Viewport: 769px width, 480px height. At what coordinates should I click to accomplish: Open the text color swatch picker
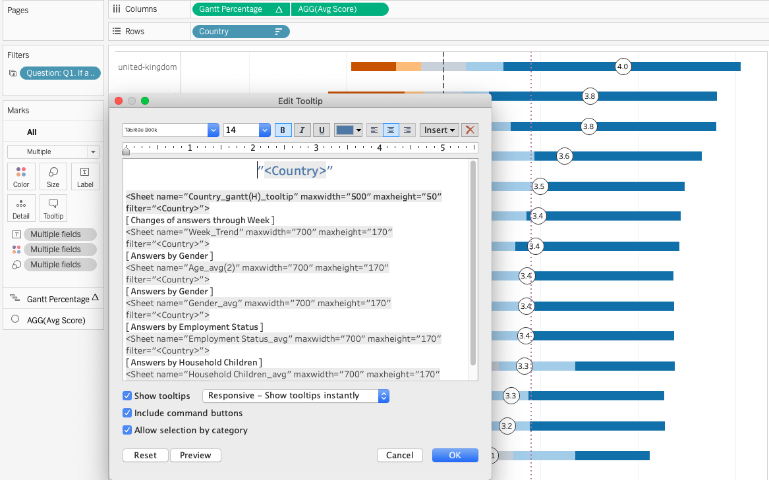[x=348, y=130]
